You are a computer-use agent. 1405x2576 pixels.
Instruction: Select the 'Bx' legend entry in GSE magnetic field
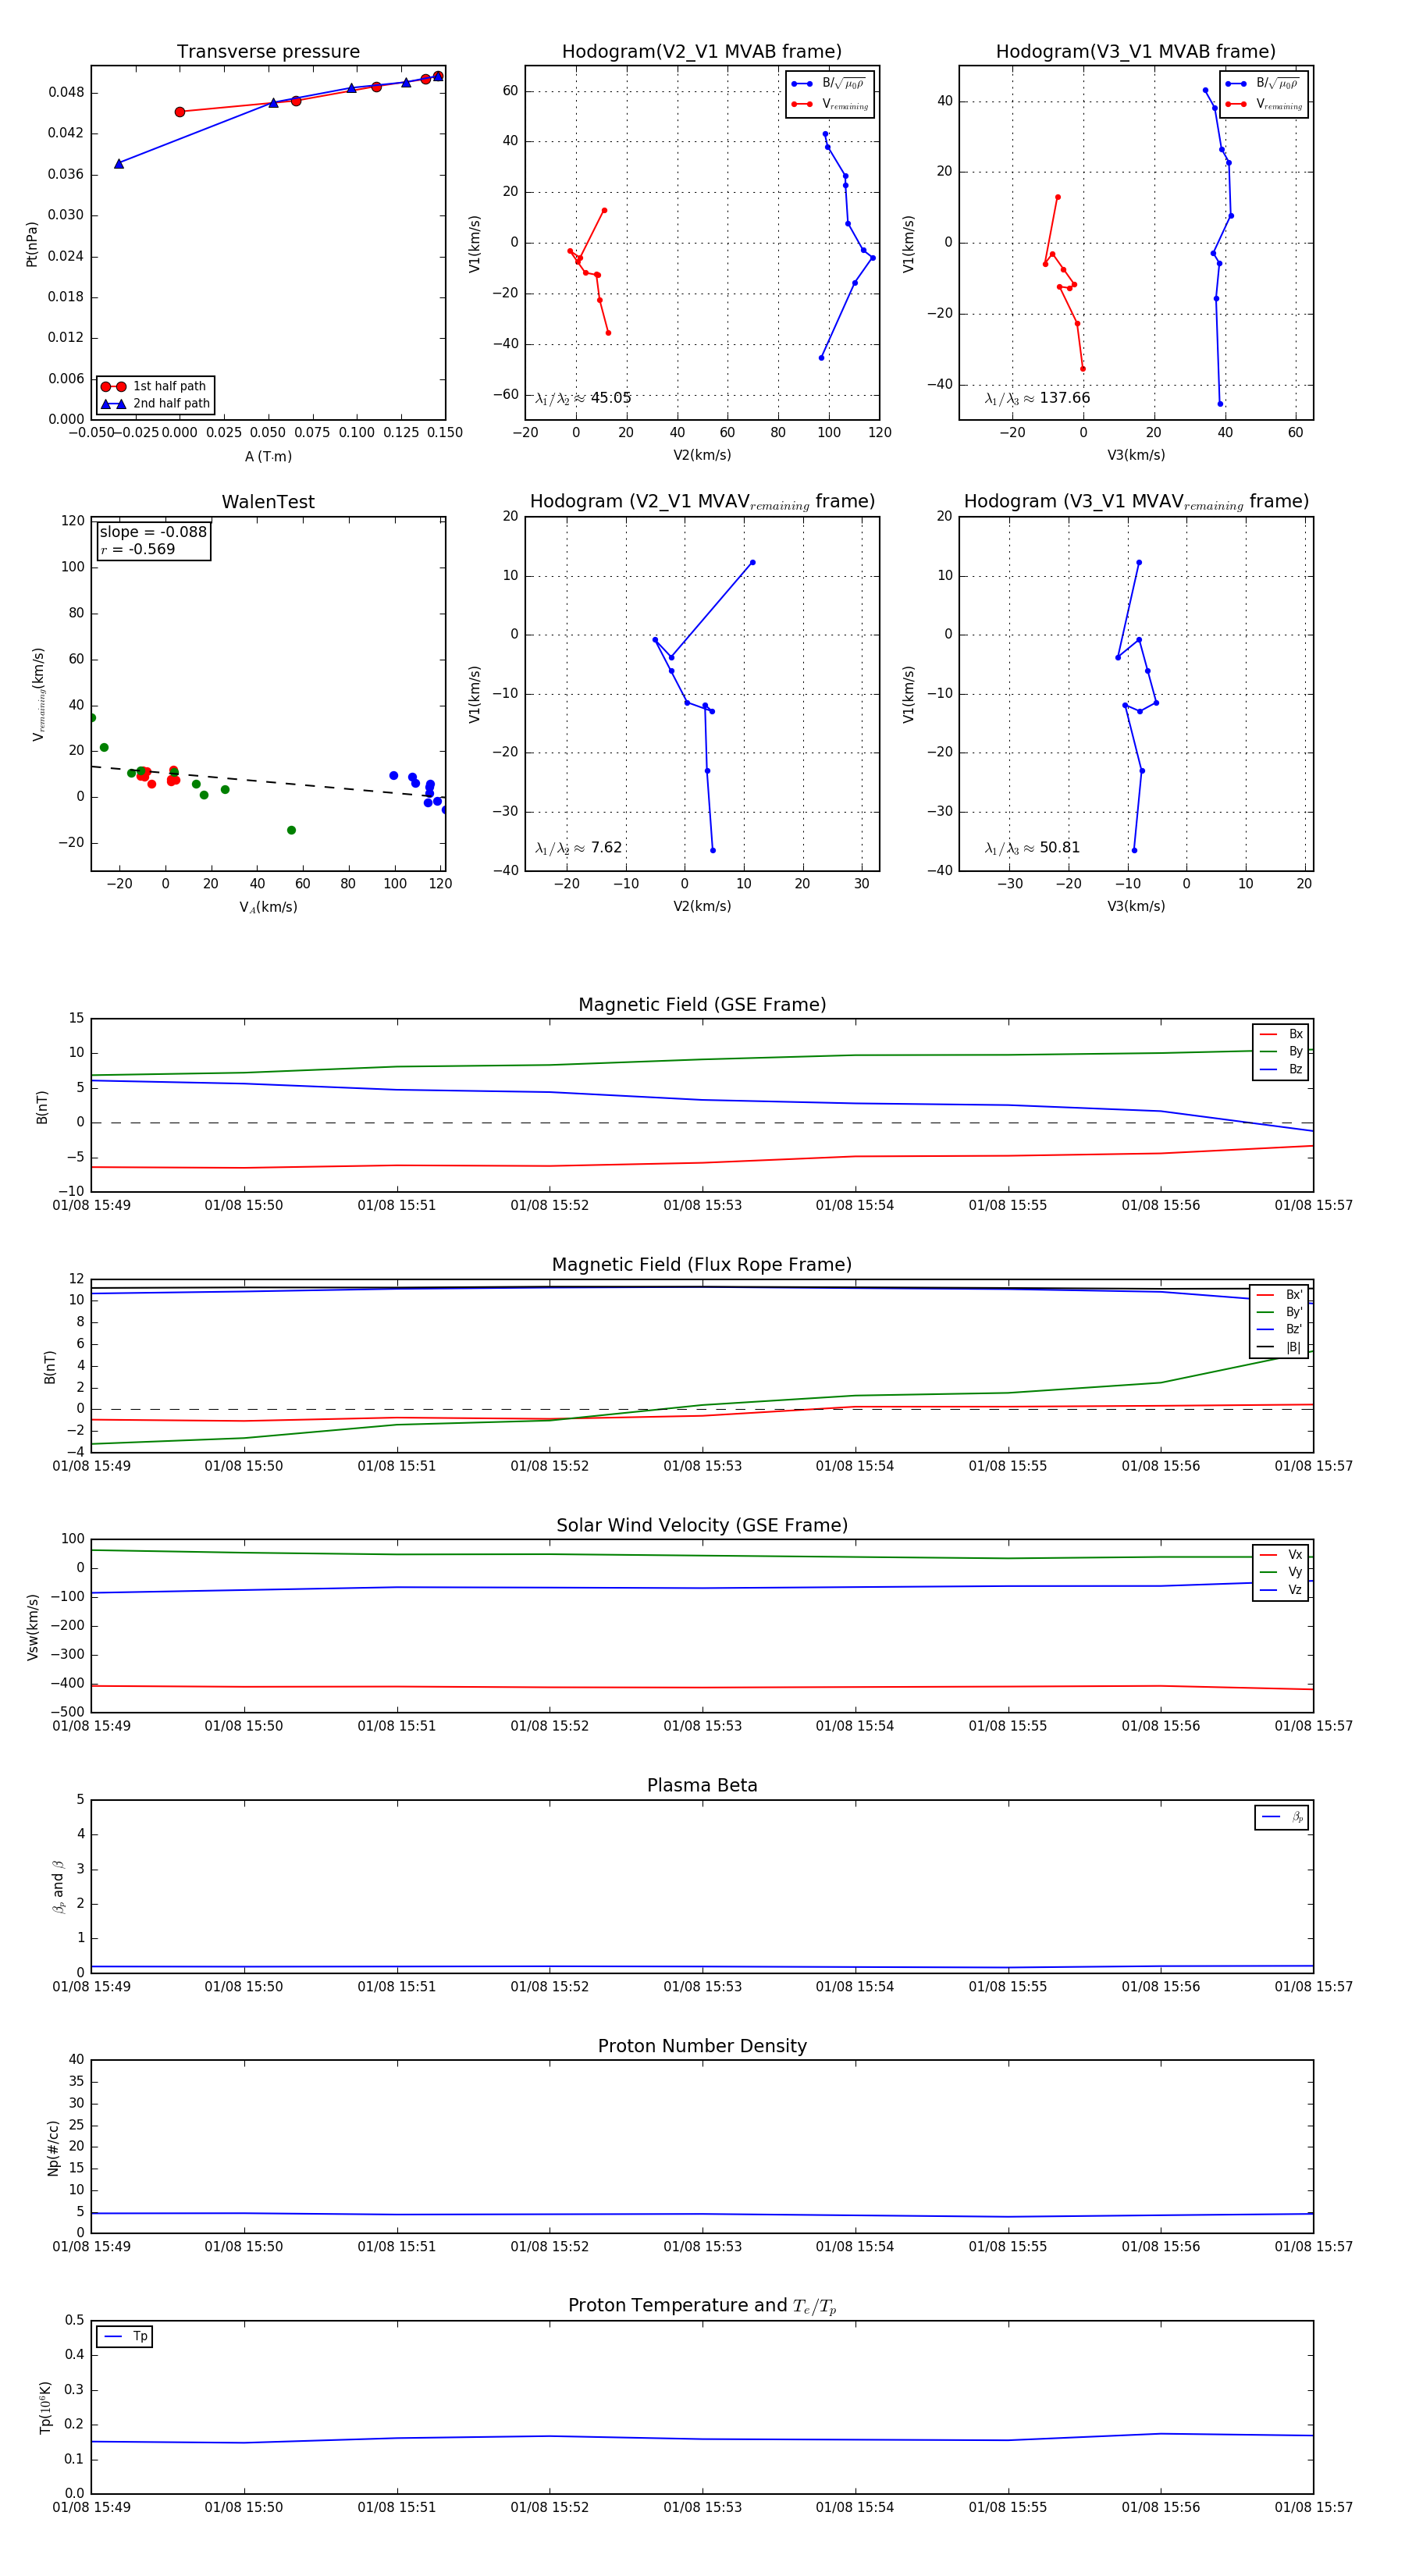[x=1281, y=1034]
